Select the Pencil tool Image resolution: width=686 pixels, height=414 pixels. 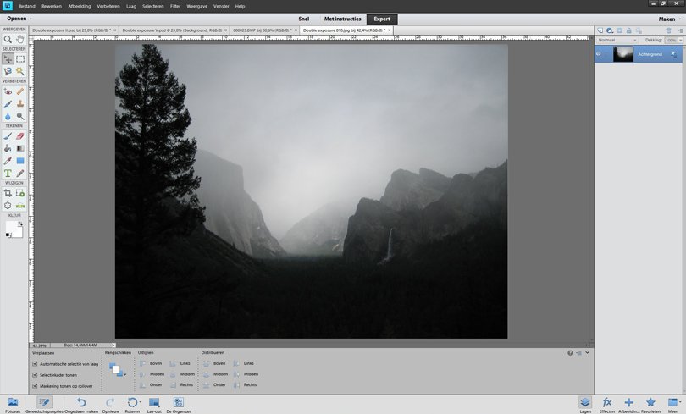pyautogui.click(x=20, y=173)
